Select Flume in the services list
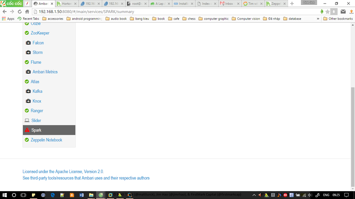This screenshot has width=355, height=199. tap(36, 62)
